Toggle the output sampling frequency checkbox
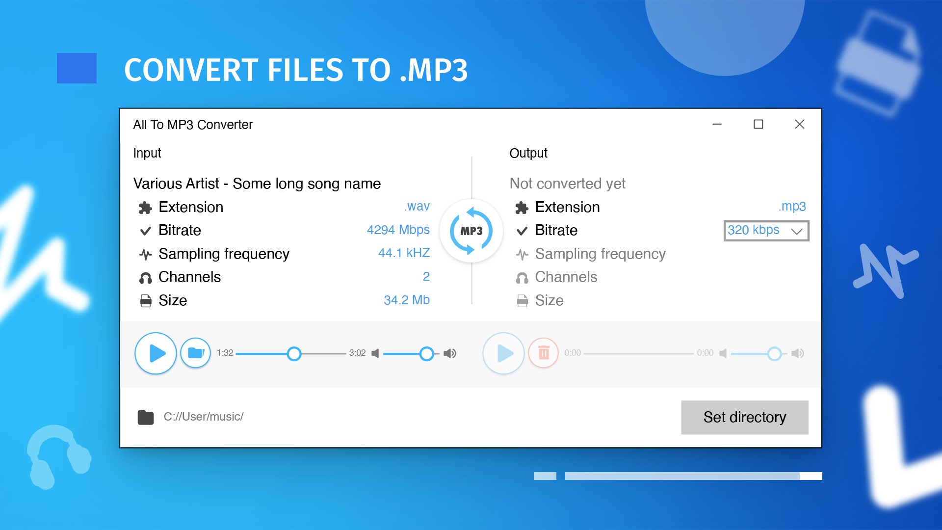The width and height of the screenshot is (942, 530). [x=522, y=253]
